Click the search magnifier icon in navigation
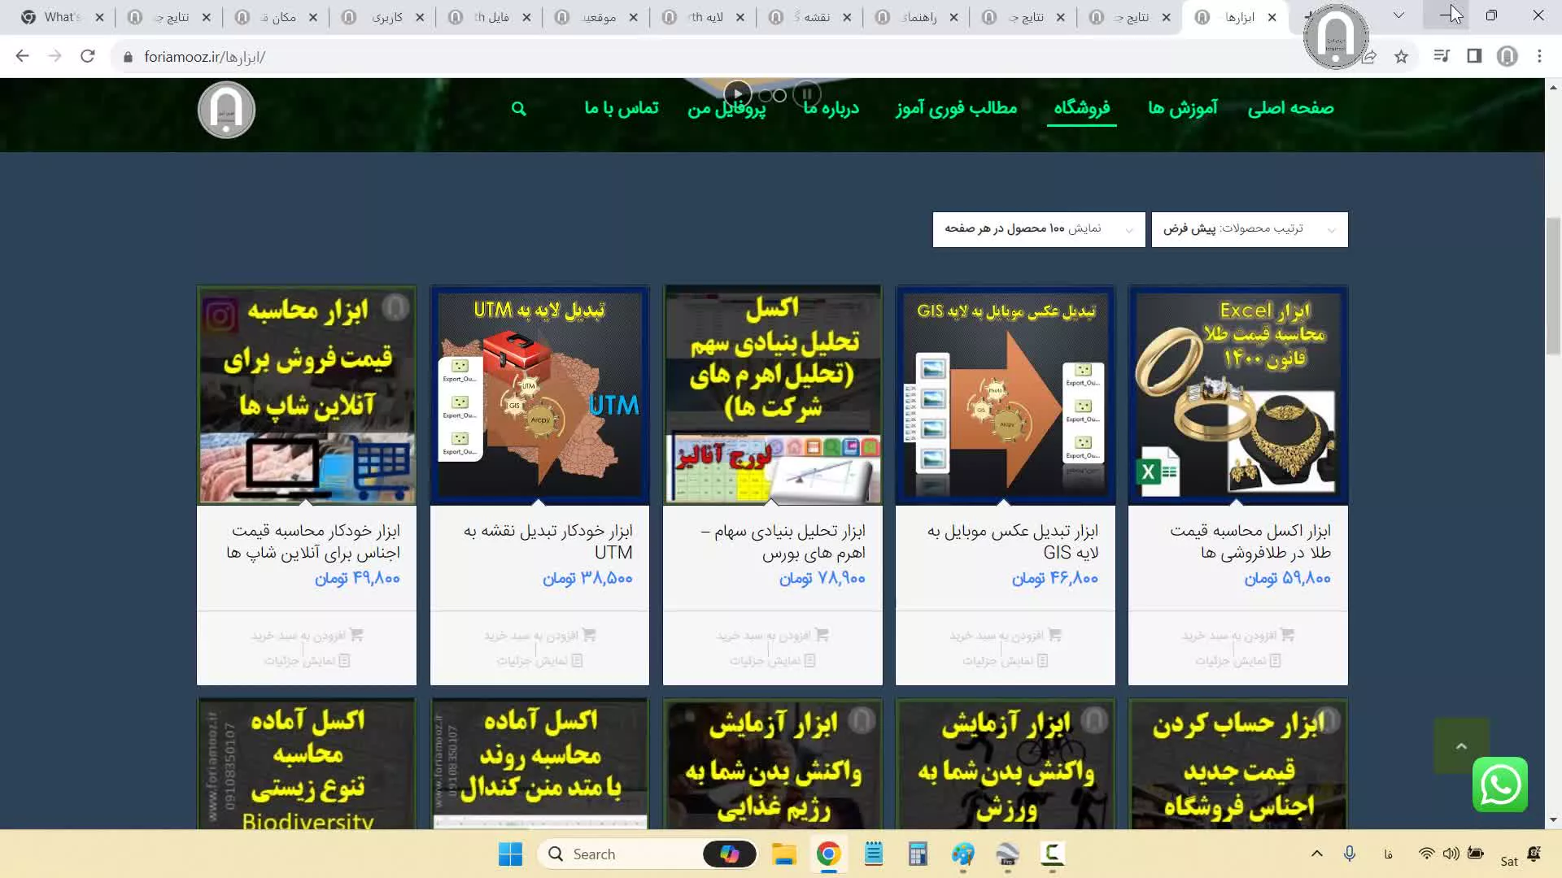 click(x=519, y=109)
